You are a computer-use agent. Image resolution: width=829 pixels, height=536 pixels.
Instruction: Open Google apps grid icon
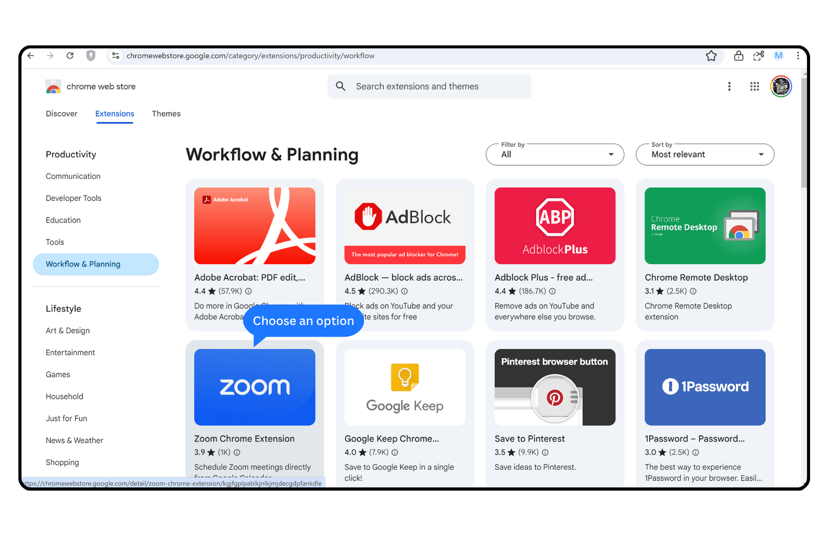(754, 86)
